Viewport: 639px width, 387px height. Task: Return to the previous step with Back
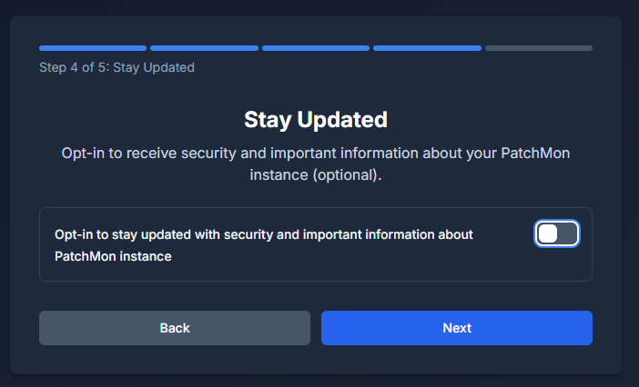click(175, 328)
